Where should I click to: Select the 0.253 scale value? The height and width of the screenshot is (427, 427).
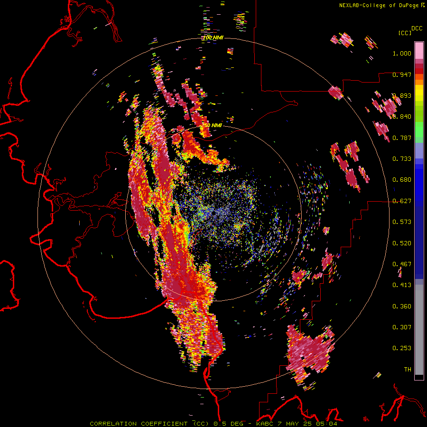(402, 348)
